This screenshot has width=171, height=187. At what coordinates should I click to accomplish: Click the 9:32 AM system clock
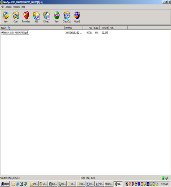164,184
